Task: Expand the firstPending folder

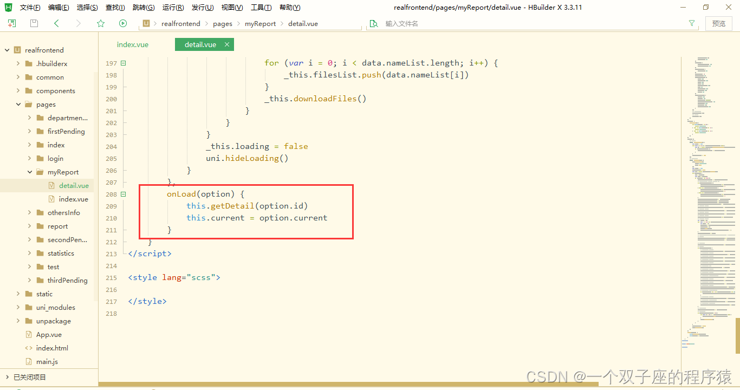Action: pyautogui.click(x=29, y=131)
